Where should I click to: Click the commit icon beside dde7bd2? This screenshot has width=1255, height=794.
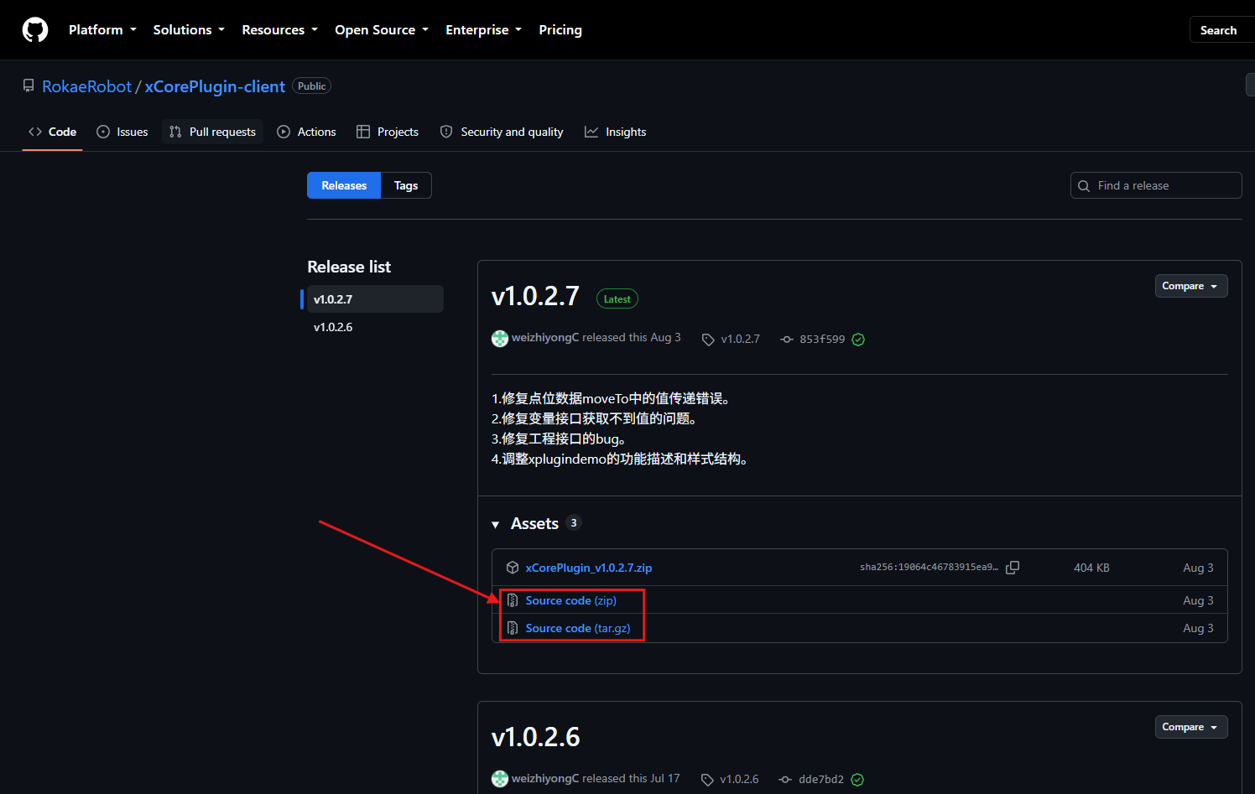click(x=785, y=780)
